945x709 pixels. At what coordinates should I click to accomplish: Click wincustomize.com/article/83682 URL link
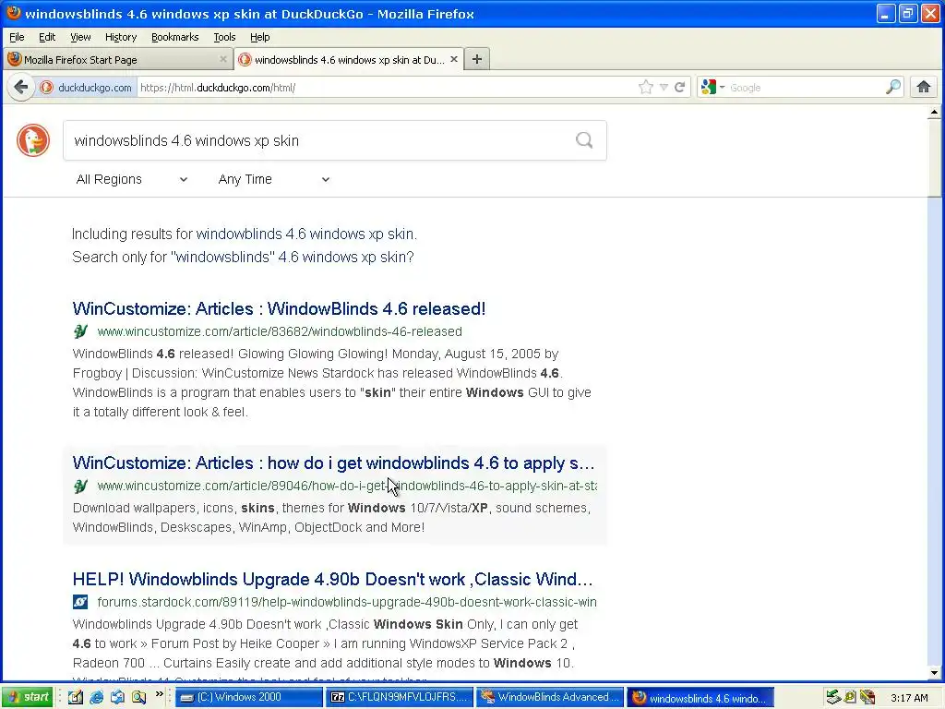[x=280, y=331]
